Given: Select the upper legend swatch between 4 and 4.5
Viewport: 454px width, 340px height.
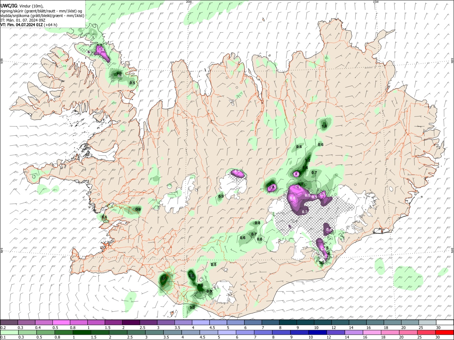Looking at the screenshot, I should click(x=200, y=323).
